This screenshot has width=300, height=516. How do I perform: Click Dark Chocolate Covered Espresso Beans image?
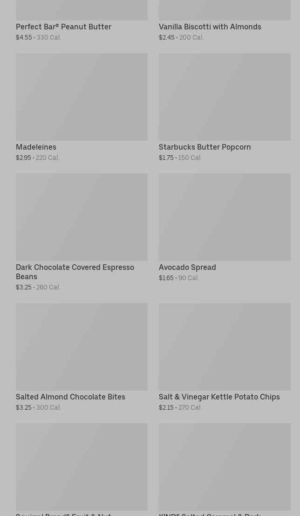(82, 217)
